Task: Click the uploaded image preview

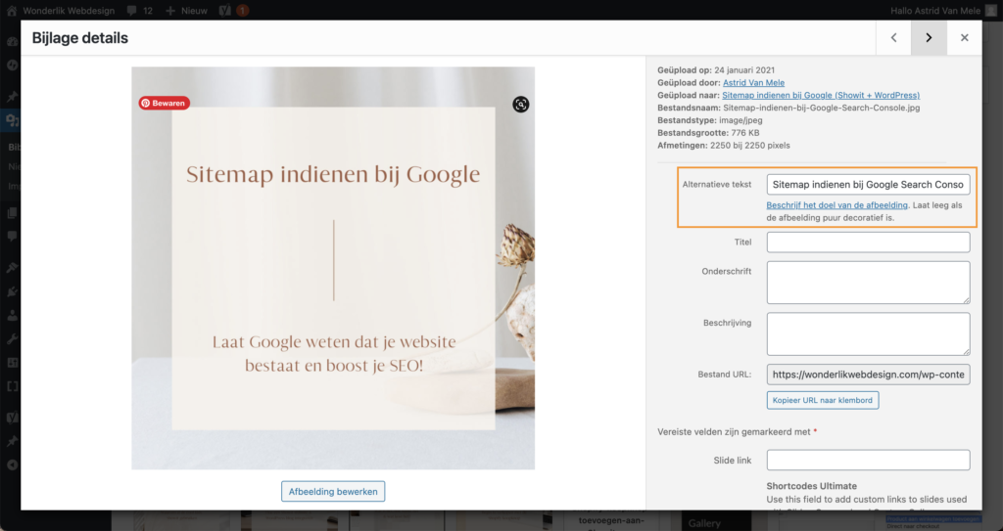Action: [333, 268]
